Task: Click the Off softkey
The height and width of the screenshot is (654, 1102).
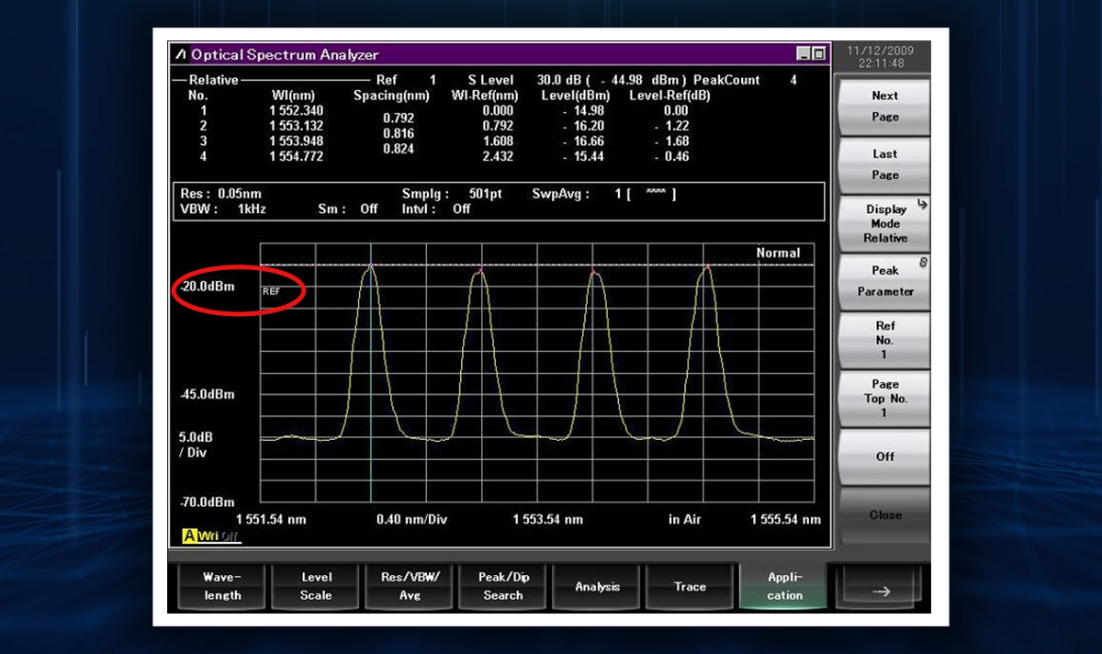Action: [884, 457]
